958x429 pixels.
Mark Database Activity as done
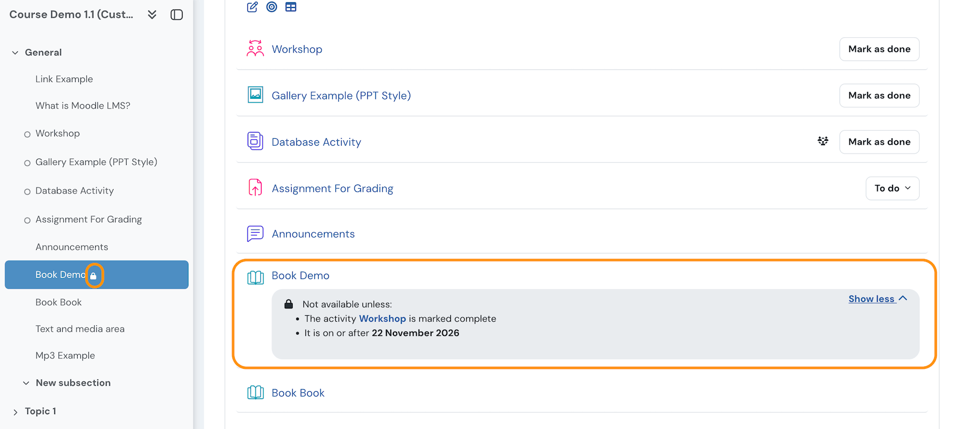coord(879,142)
